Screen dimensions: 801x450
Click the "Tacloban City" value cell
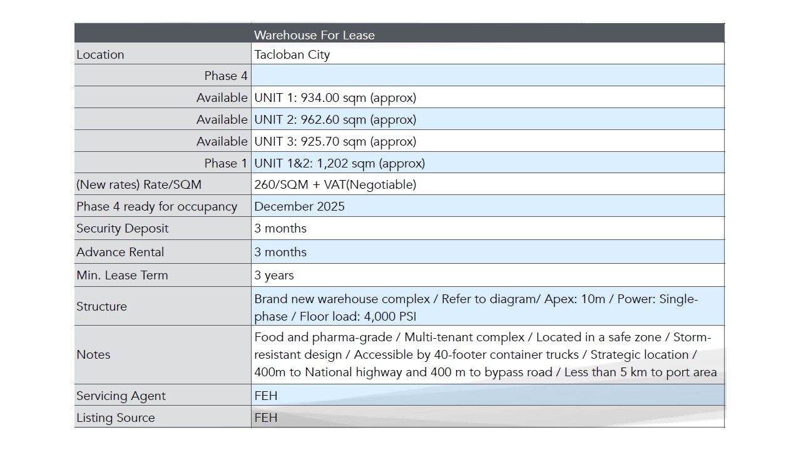pyautogui.click(x=292, y=54)
